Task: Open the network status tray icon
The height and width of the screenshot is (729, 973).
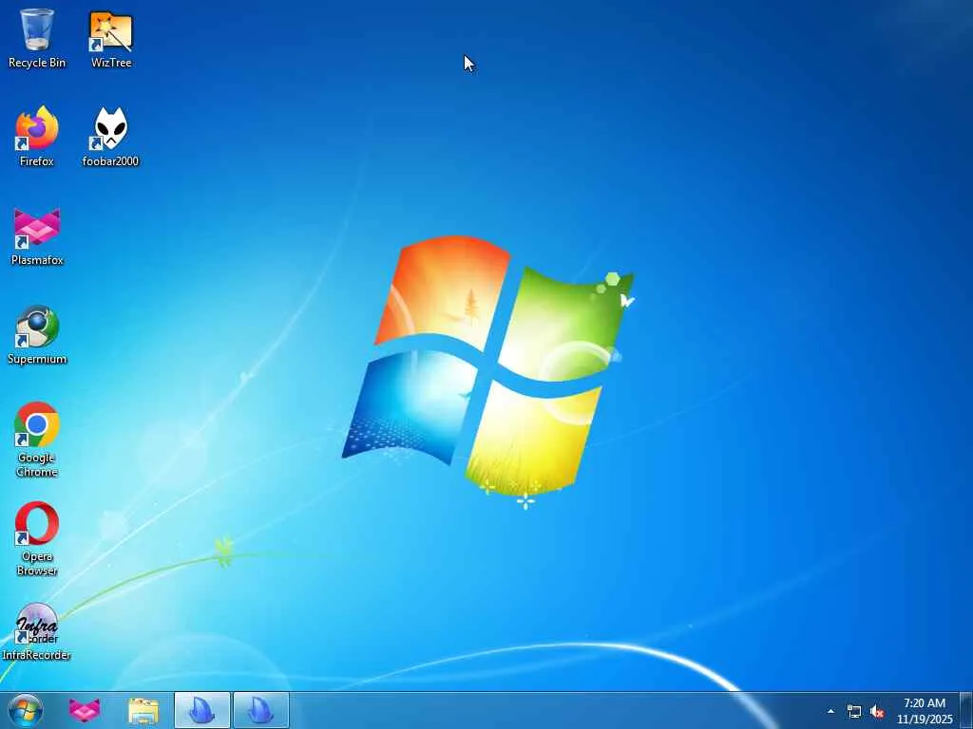Action: 854,712
